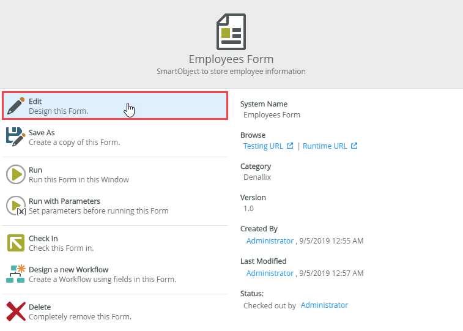The width and height of the screenshot is (463, 331).
Task: Click the red Delete X icon
Action: click(15, 311)
